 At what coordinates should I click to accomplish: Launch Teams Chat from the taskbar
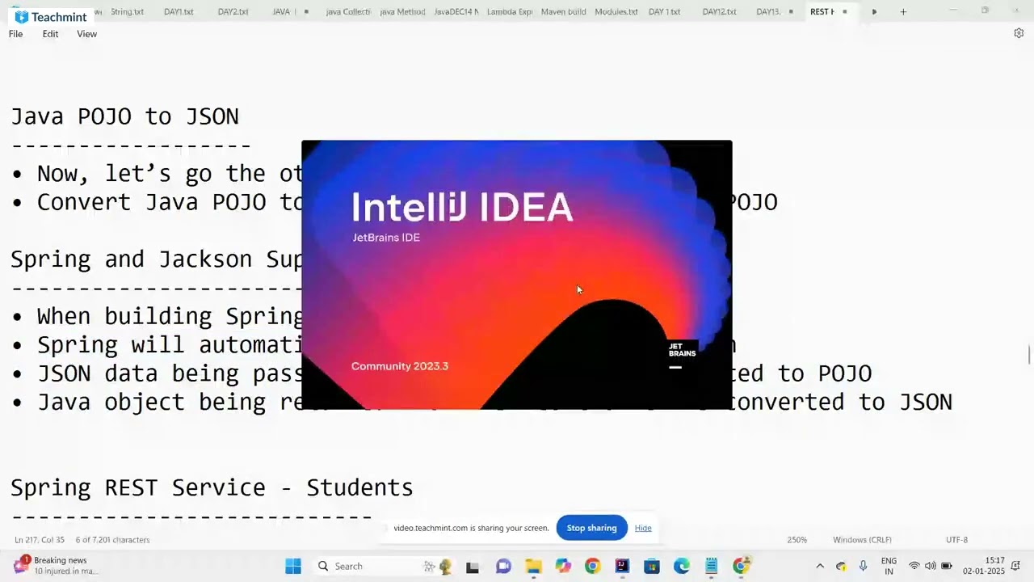pyautogui.click(x=503, y=567)
